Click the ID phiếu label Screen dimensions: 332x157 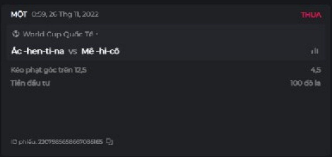tap(24, 142)
